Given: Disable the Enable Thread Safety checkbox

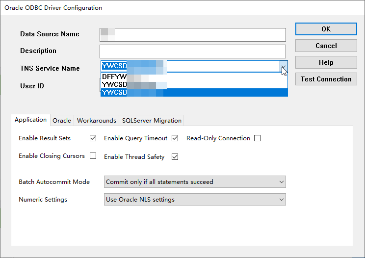Looking at the screenshot, I should [x=175, y=157].
